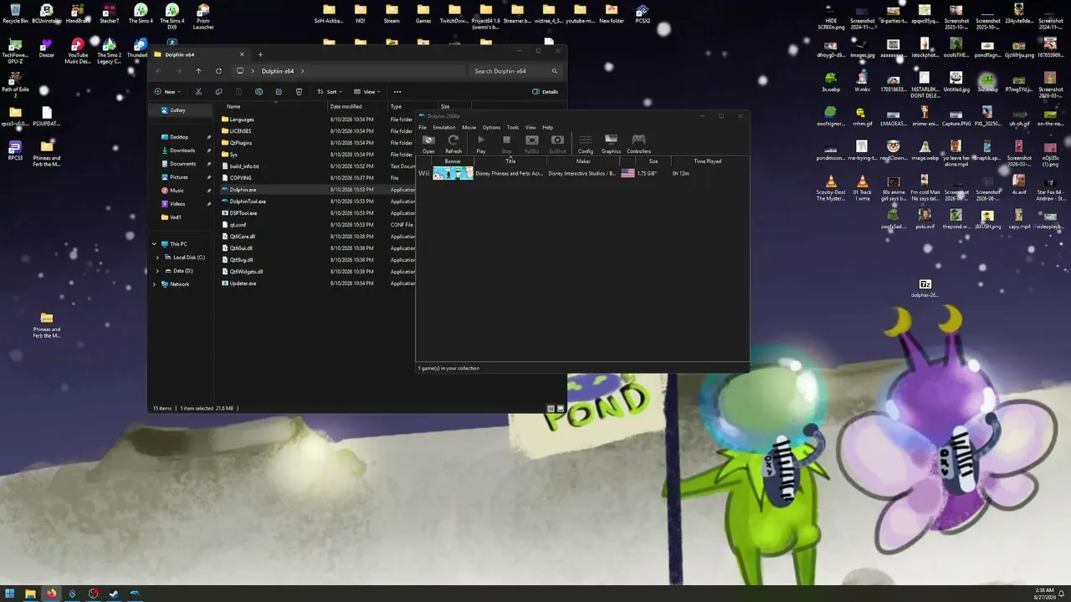The width and height of the screenshot is (1071, 602).
Task: Select the Dolphin-x64 tab in File Explorer
Action: [x=200, y=54]
